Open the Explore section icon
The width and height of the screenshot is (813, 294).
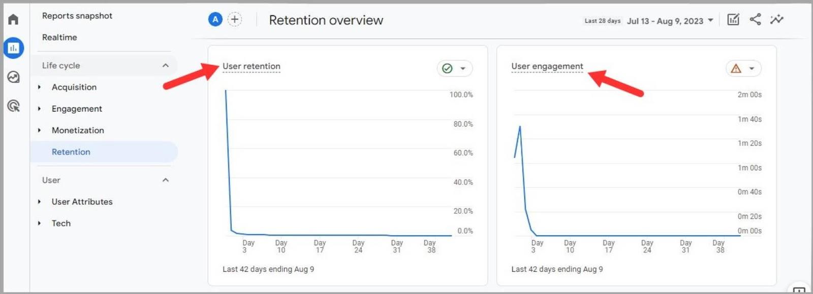click(x=14, y=77)
